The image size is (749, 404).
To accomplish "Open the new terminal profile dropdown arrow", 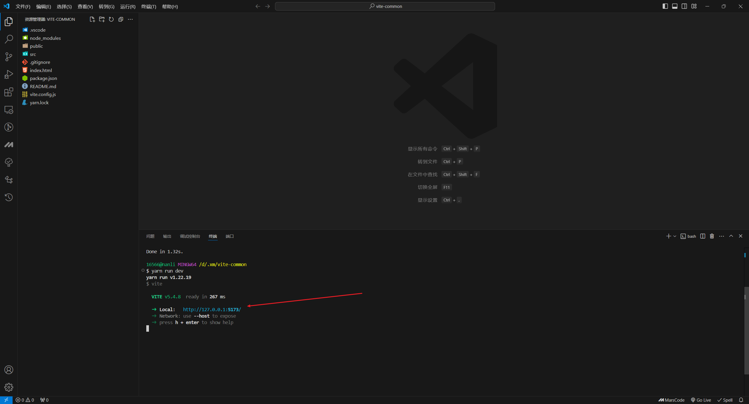I will (675, 236).
